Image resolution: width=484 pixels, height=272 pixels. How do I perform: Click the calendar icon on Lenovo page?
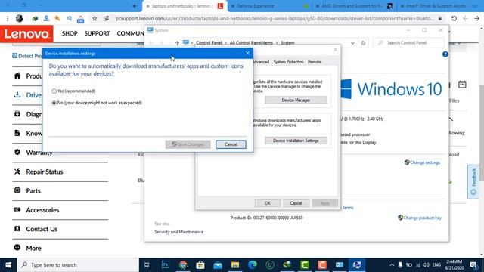pos(462,84)
